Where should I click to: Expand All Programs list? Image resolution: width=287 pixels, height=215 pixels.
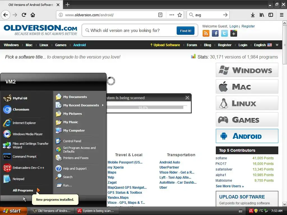pyautogui.click(x=26, y=190)
